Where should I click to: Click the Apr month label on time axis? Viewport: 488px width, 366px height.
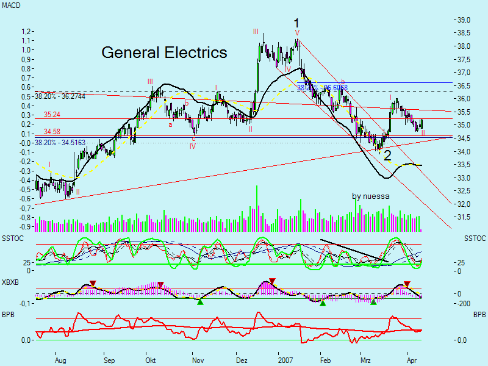point(411,361)
